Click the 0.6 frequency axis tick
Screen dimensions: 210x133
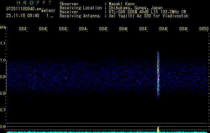pyautogui.click(x=3, y=126)
